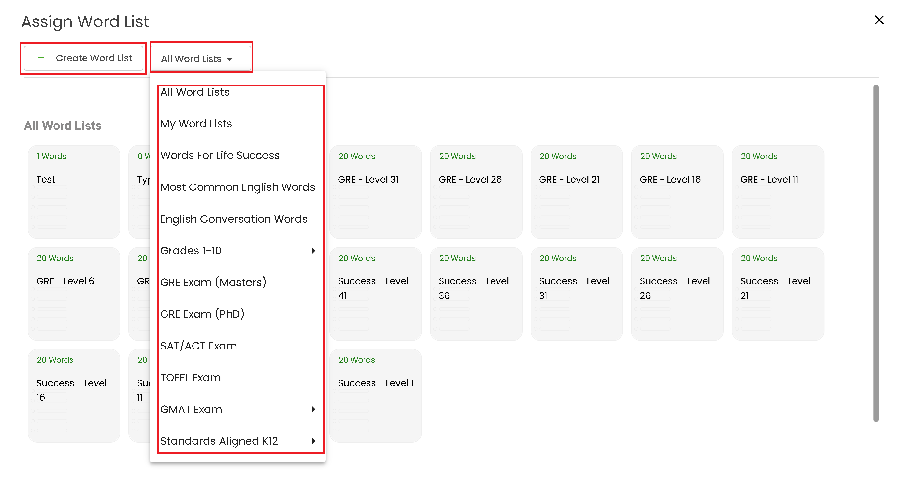Select the GRE - Level 11 card

pos(777,192)
